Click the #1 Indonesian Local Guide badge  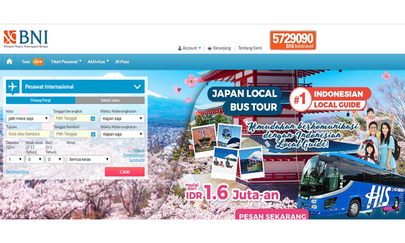[x=331, y=99]
